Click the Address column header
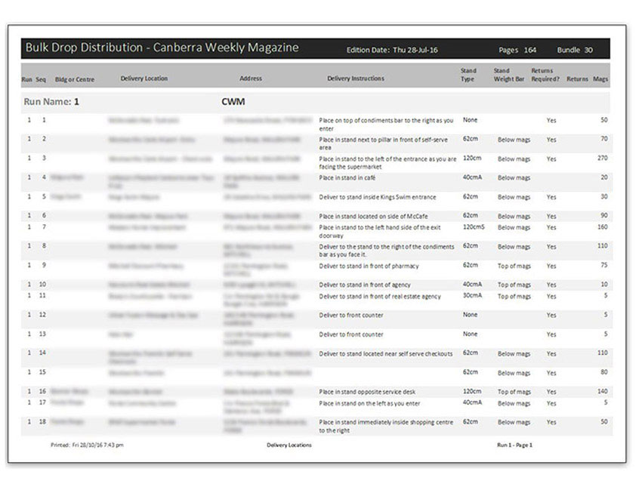The image size is (642, 493). tap(251, 79)
